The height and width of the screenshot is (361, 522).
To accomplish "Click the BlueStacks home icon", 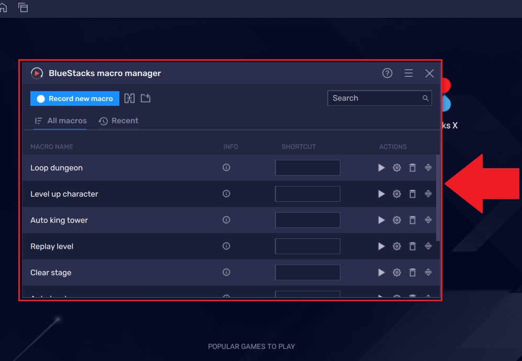I will 3,7.
